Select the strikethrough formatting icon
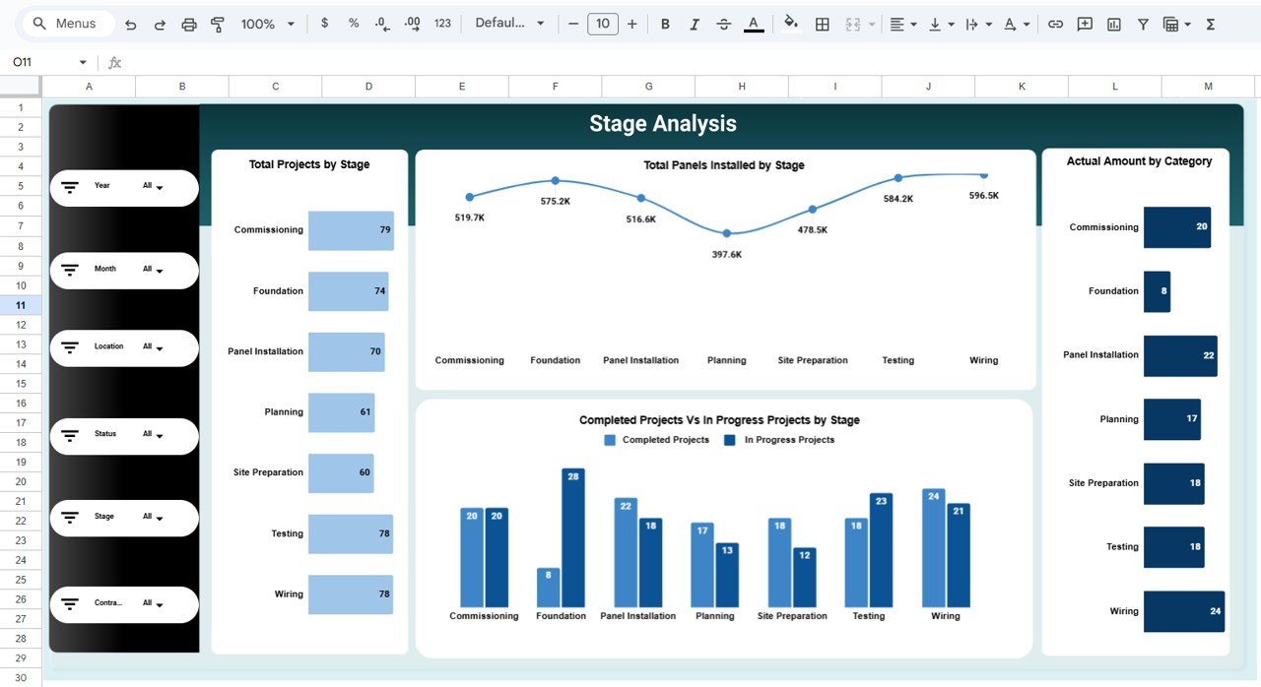This screenshot has width=1261, height=687. pyautogui.click(x=724, y=23)
